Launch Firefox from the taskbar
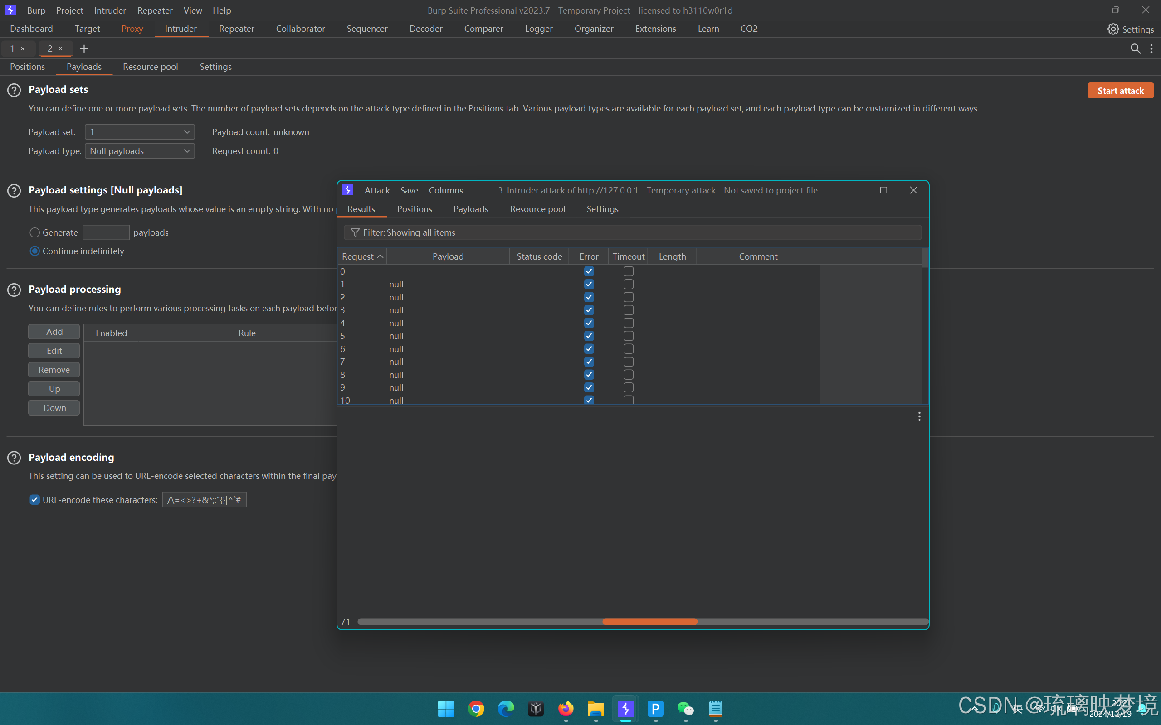Image resolution: width=1161 pixels, height=725 pixels. tap(566, 709)
